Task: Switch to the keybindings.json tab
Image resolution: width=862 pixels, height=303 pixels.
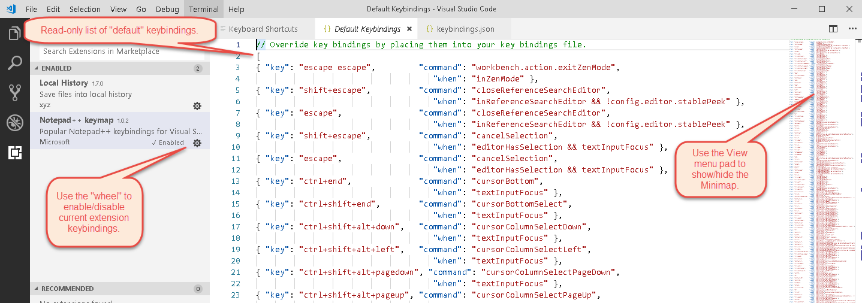Action: tap(465, 29)
